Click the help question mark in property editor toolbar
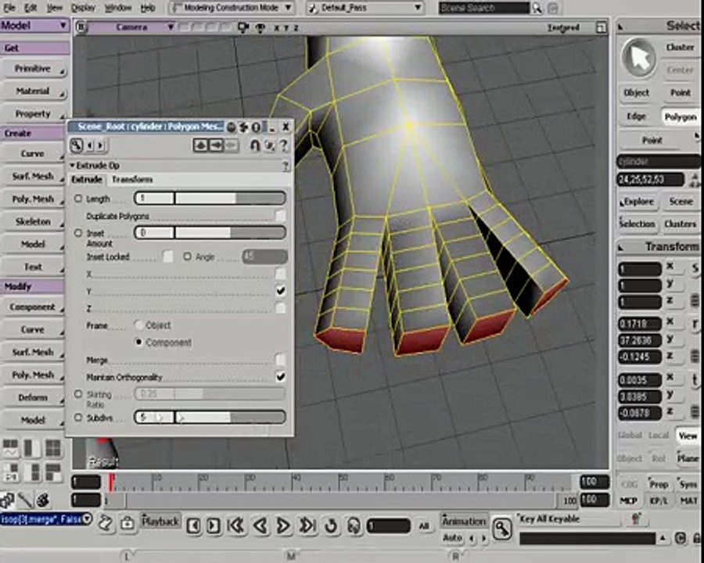Viewport: 704px width, 563px height. tap(283, 145)
